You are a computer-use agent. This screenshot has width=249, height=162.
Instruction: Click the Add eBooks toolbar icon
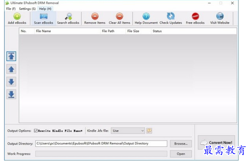click(x=17, y=19)
